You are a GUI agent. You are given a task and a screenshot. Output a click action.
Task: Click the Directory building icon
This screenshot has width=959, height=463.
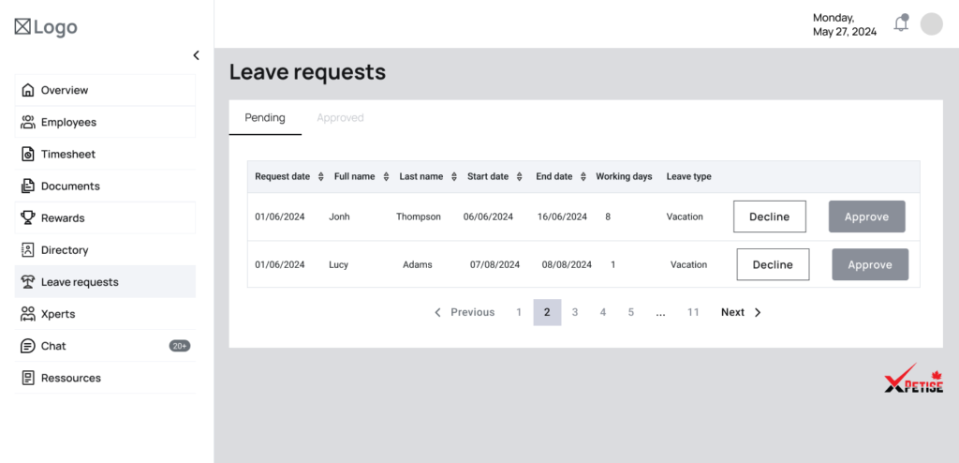pyautogui.click(x=28, y=250)
